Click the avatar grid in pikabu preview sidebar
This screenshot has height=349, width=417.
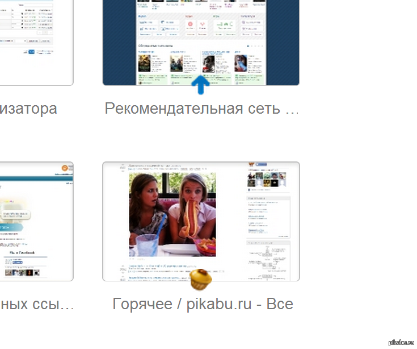tap(267, 179)
